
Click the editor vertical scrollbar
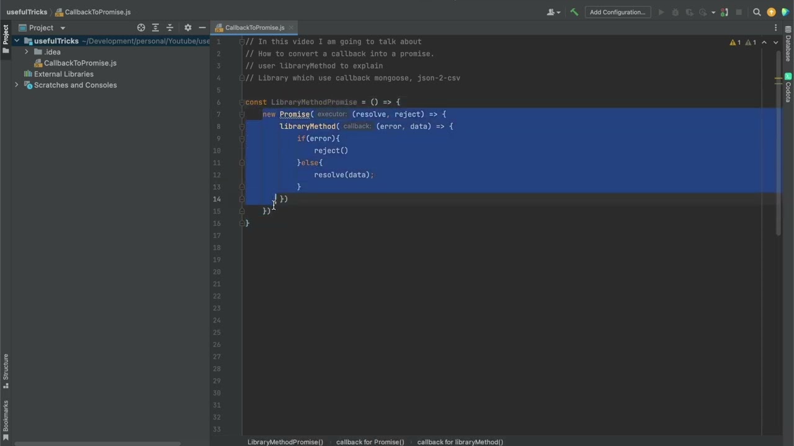point(778,142)
